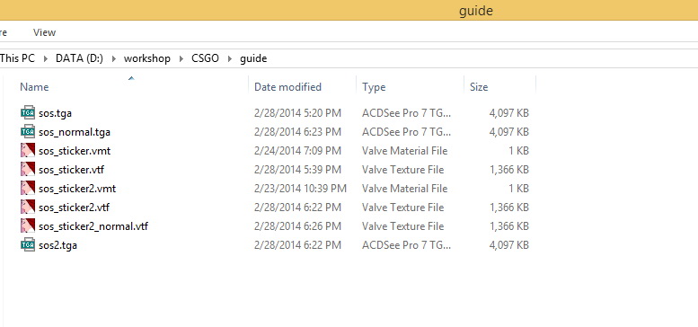
Task: Open the arrow after CSGO in breadcrumb
Action: click(x=230, y=58)
